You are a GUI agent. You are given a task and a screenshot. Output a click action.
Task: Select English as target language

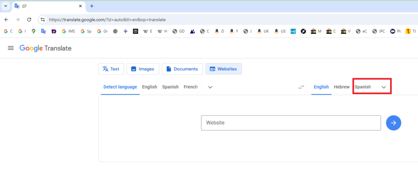[x=321, y=87]
